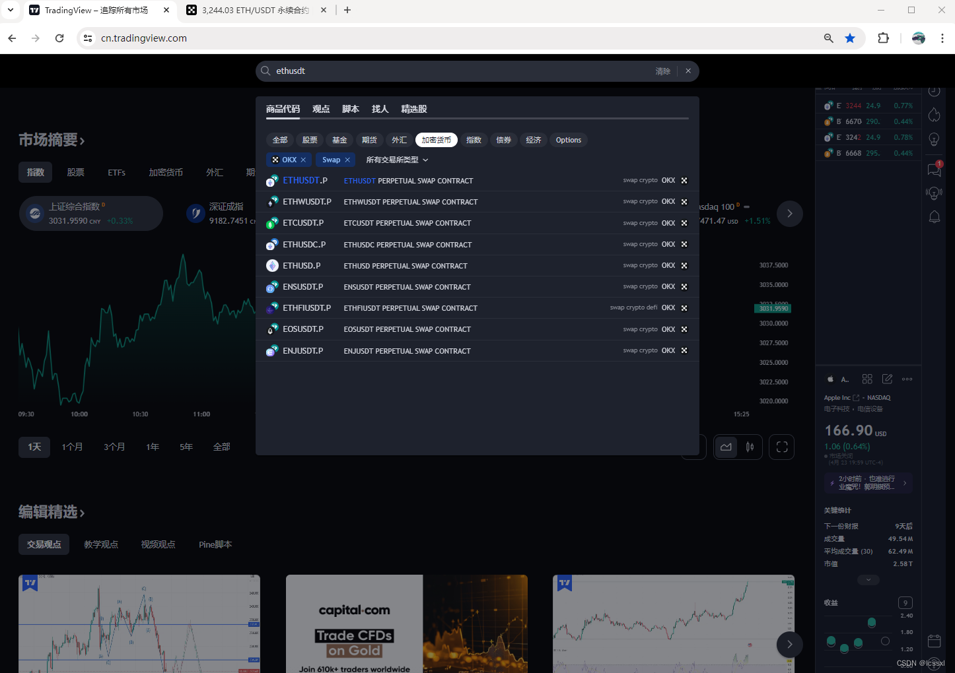
Task: Switch to the 精选股 search tab
Action: tap(414, 109)
